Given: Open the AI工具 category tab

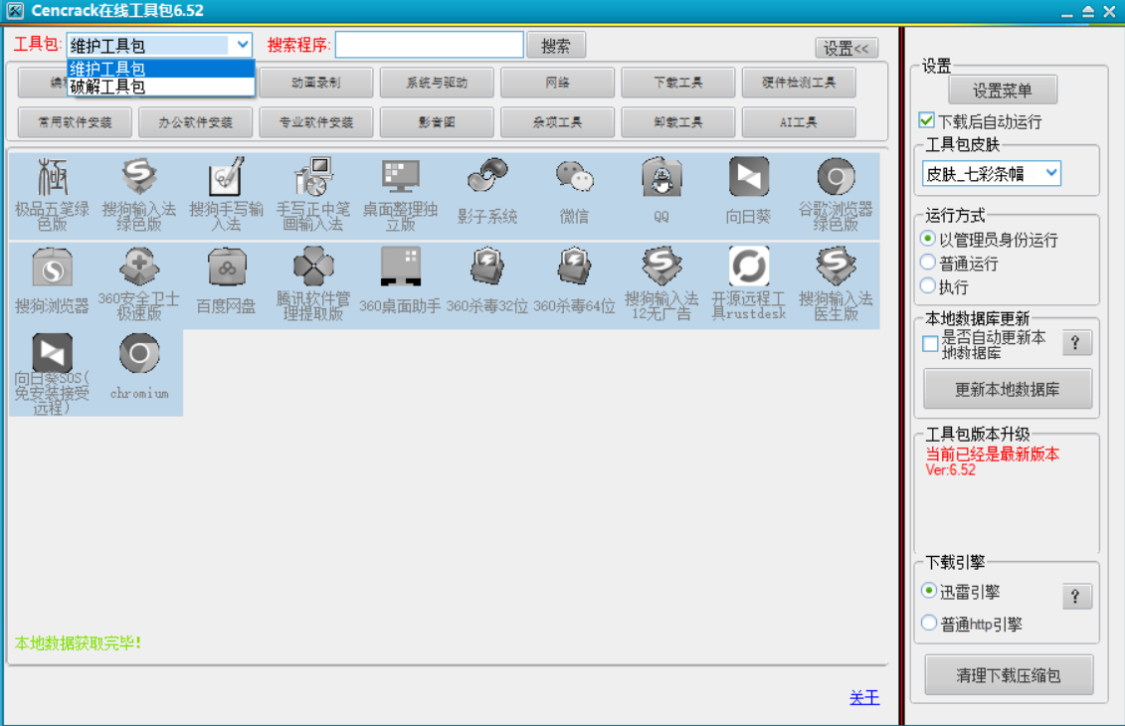Looking at the screenshot, I should click(799, 122).
